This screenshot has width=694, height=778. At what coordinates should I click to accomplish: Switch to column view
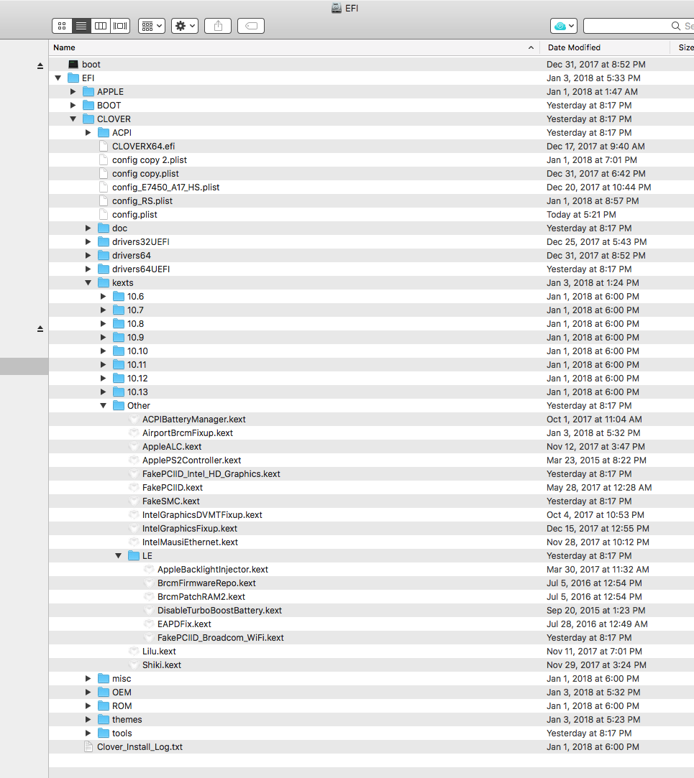101,26
